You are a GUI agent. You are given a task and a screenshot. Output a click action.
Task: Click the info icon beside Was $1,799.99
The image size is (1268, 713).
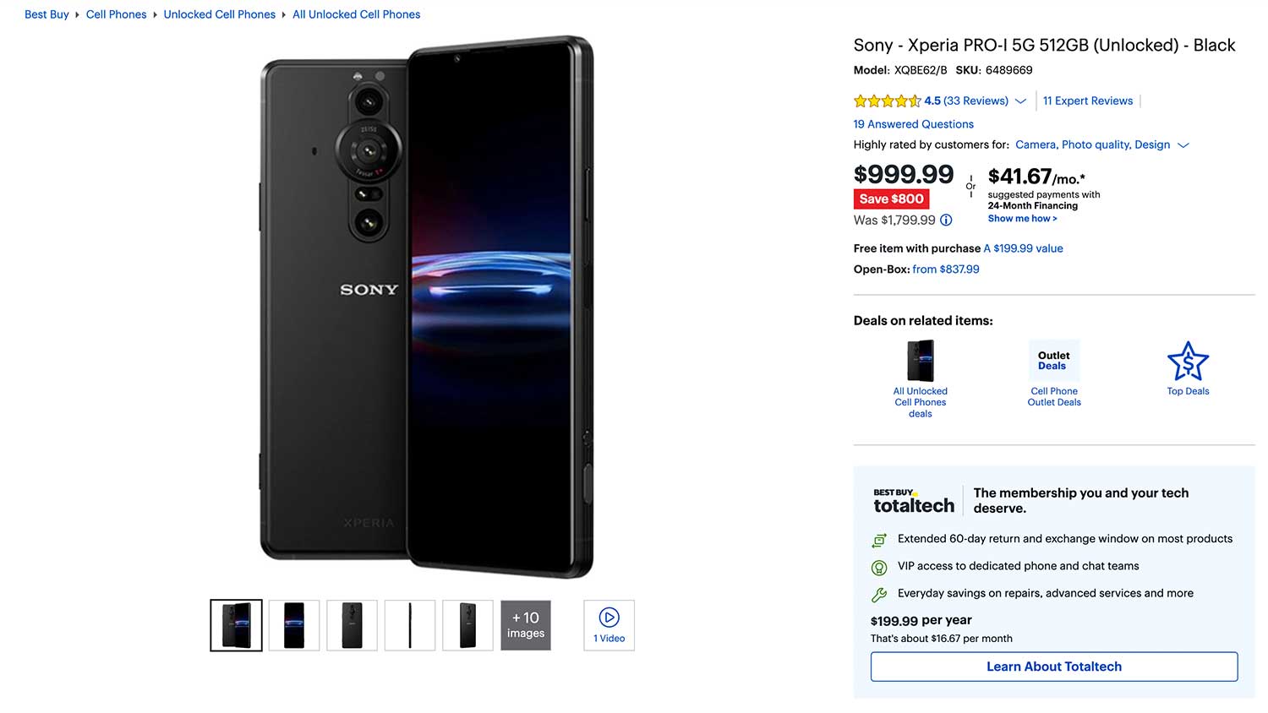click(946, 220)
